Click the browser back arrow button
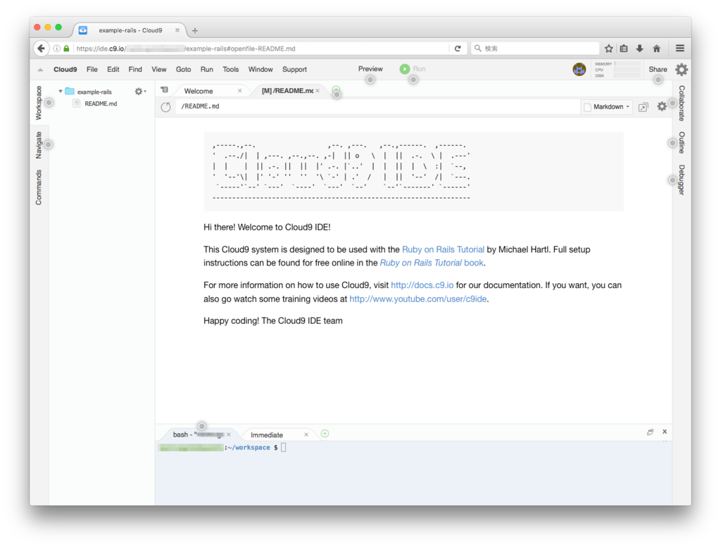 (42, 49)
